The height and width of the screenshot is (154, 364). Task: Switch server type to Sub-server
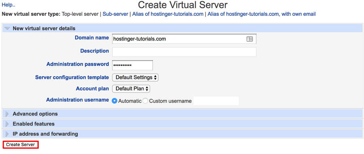[x=115, y=14]
